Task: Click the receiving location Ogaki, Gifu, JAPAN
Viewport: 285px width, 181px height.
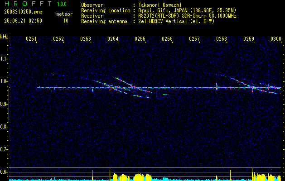Action: (163, 10)
